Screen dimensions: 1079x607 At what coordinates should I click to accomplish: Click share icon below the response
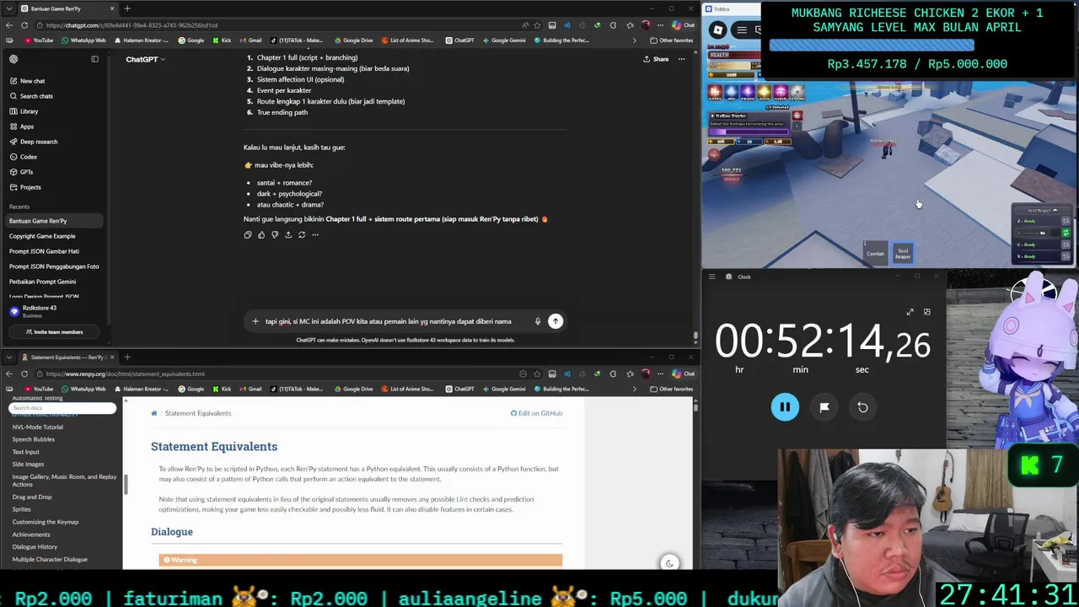[x=288, y=234]
